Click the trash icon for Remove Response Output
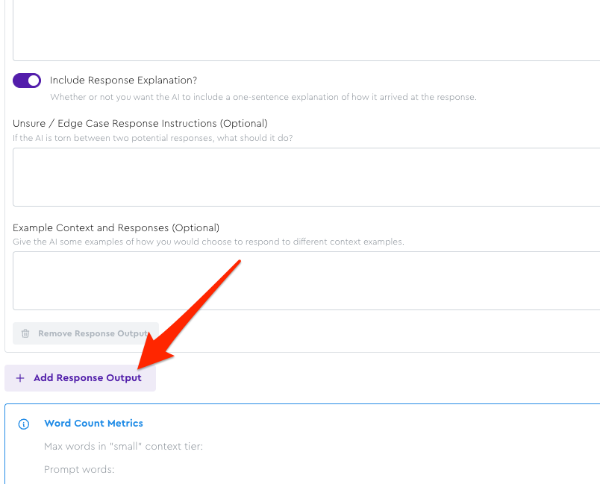 coord(25,334)
